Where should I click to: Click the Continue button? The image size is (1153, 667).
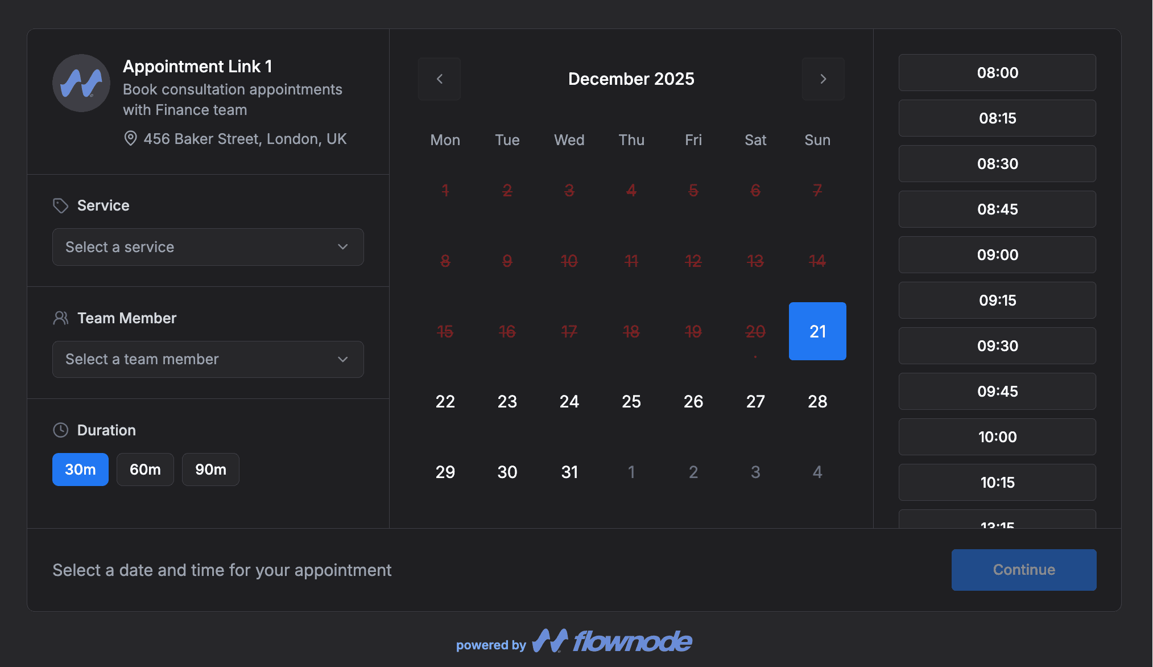click(x=1023, y=570)
